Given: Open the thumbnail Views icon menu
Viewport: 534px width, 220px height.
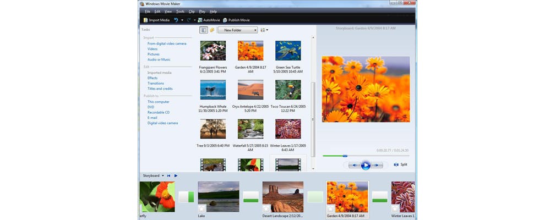Looking at the screenshot, I should 264,30.
